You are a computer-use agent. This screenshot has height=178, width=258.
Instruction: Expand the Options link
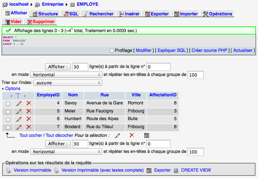[13, 89]
